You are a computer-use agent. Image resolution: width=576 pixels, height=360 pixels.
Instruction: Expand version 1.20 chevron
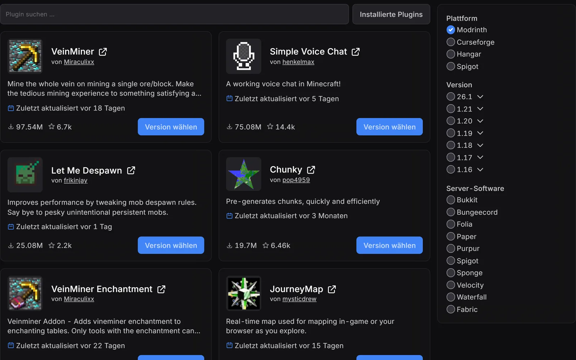[480, 121]
